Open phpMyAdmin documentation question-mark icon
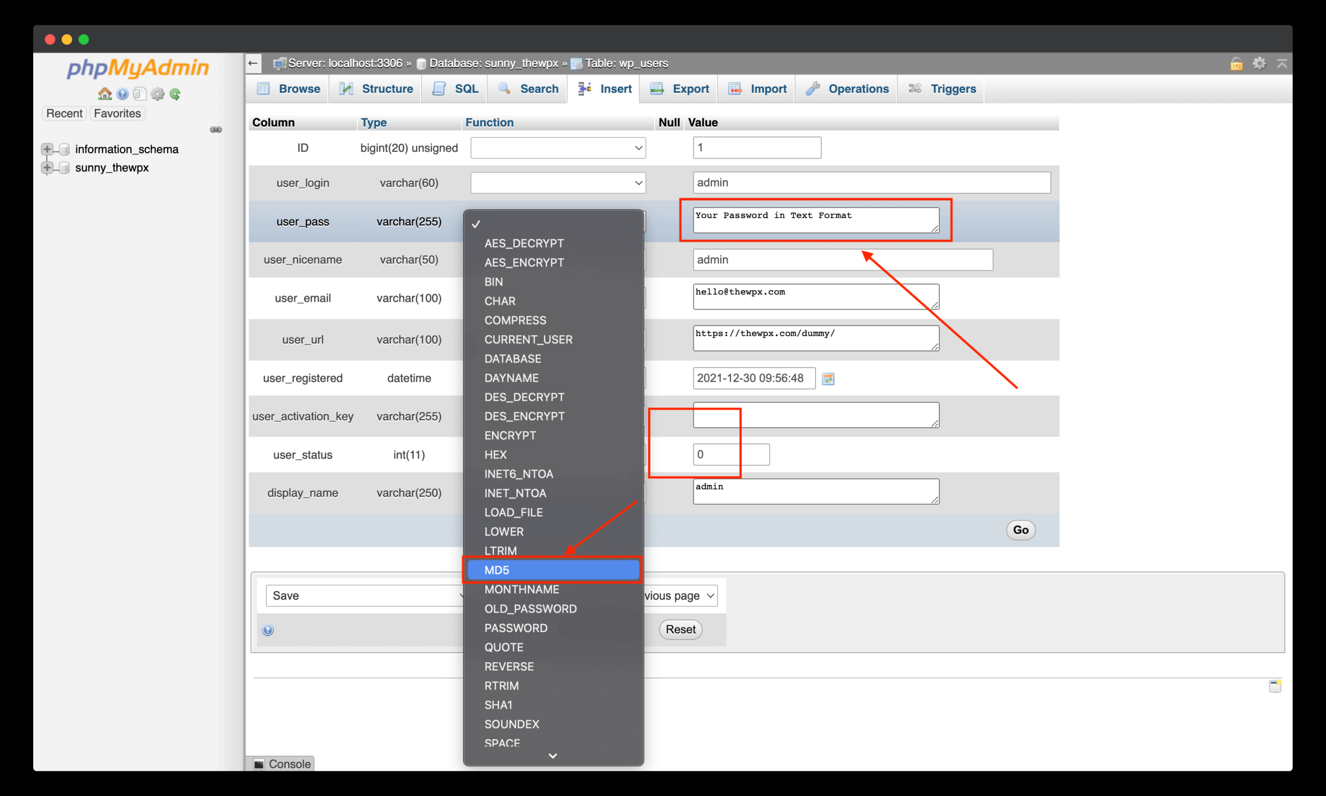1326x796 pixels. point(123,94)
